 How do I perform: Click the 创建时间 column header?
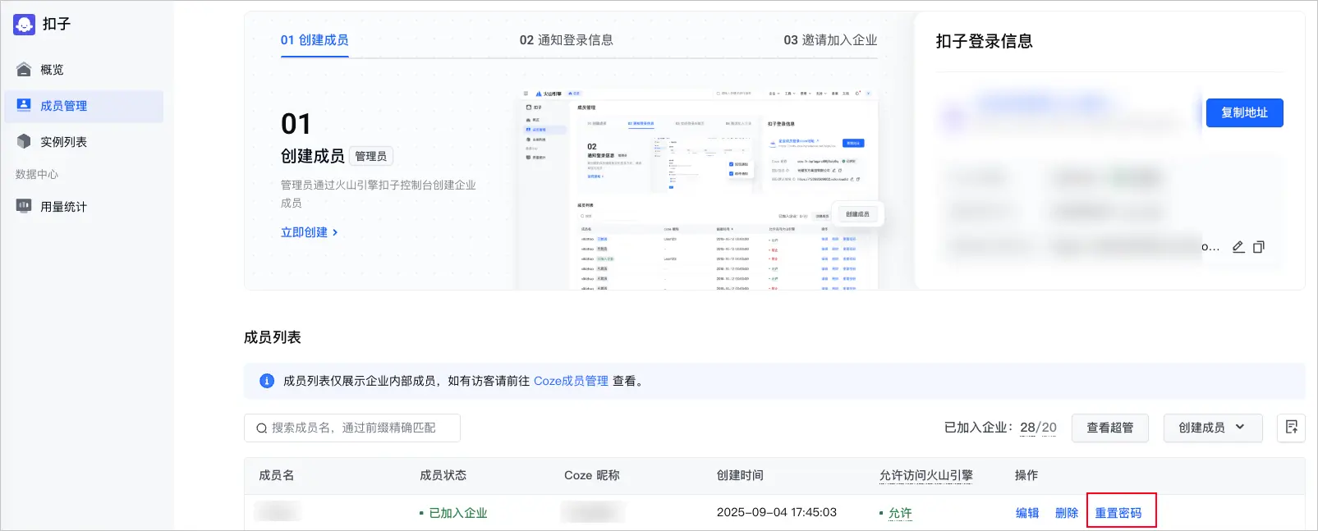[x=740, y=475]
